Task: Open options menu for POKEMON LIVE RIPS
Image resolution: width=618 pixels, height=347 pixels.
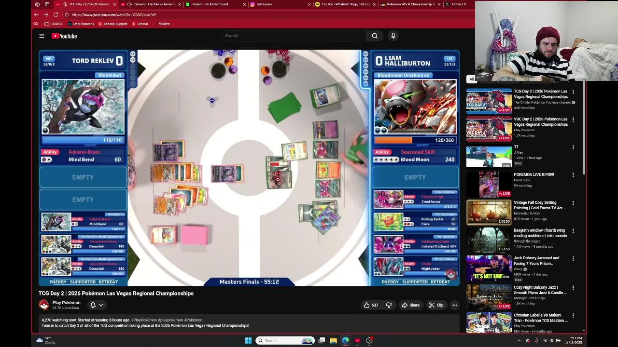Action: click(x=573, y=175)
